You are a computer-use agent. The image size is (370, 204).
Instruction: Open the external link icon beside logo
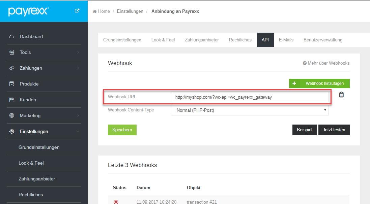77,10
